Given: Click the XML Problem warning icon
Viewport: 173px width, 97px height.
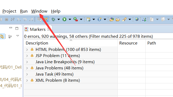Looking at the screenshot, I should (32, 80).
